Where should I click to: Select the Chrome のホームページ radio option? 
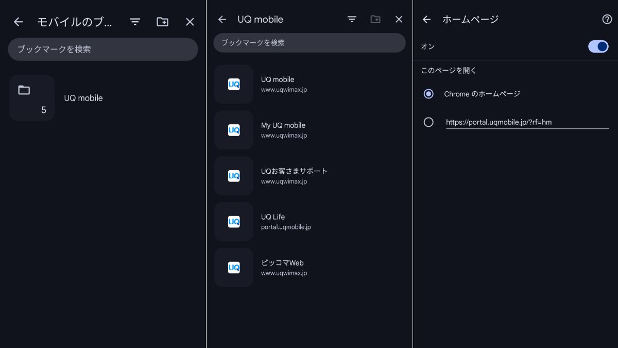point(428,94)
